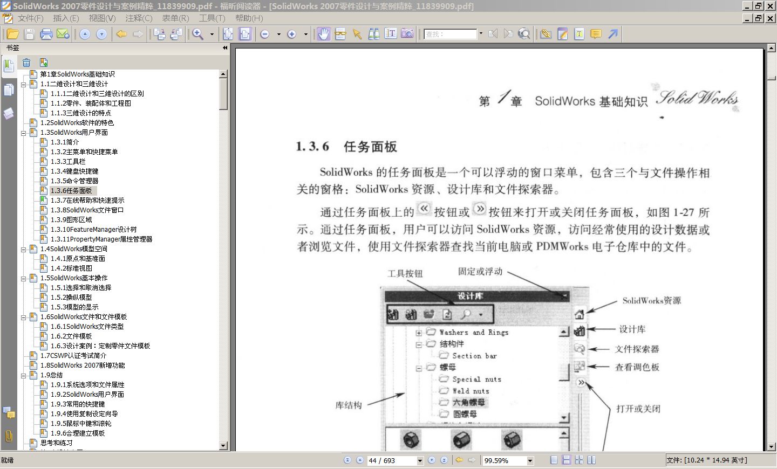Click the find-previous icon next to search box

(493, 34)
